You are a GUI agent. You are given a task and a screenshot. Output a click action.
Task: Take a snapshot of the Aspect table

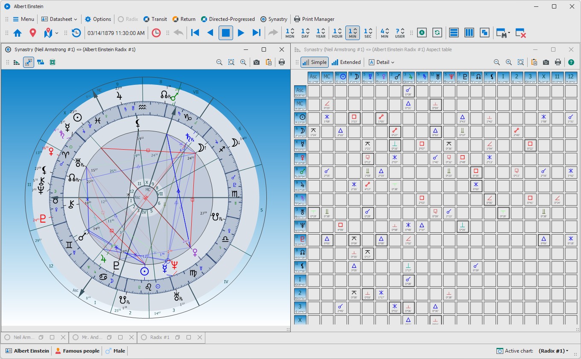point(546,62)
